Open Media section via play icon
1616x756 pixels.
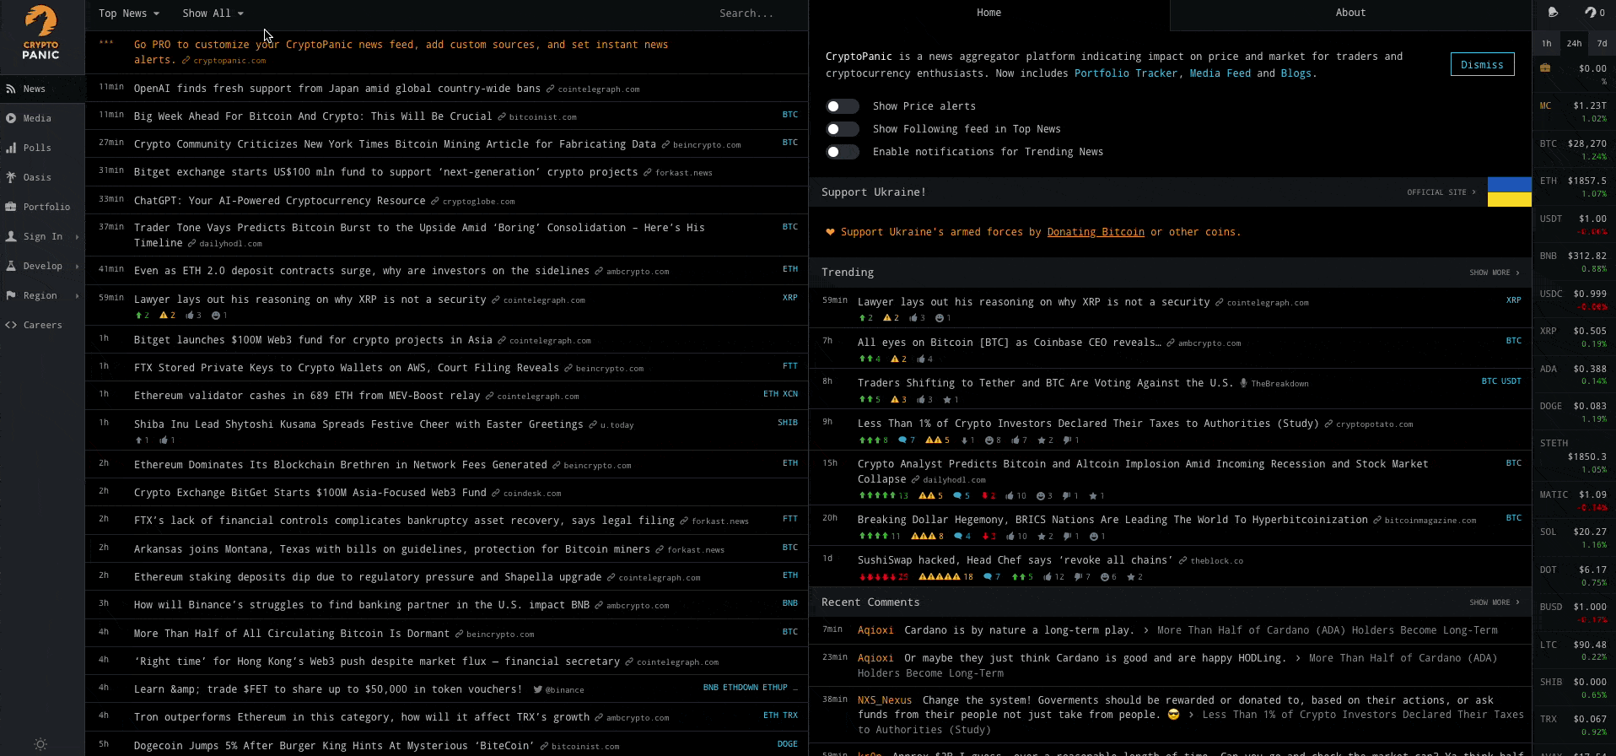[x=11, y=118]
